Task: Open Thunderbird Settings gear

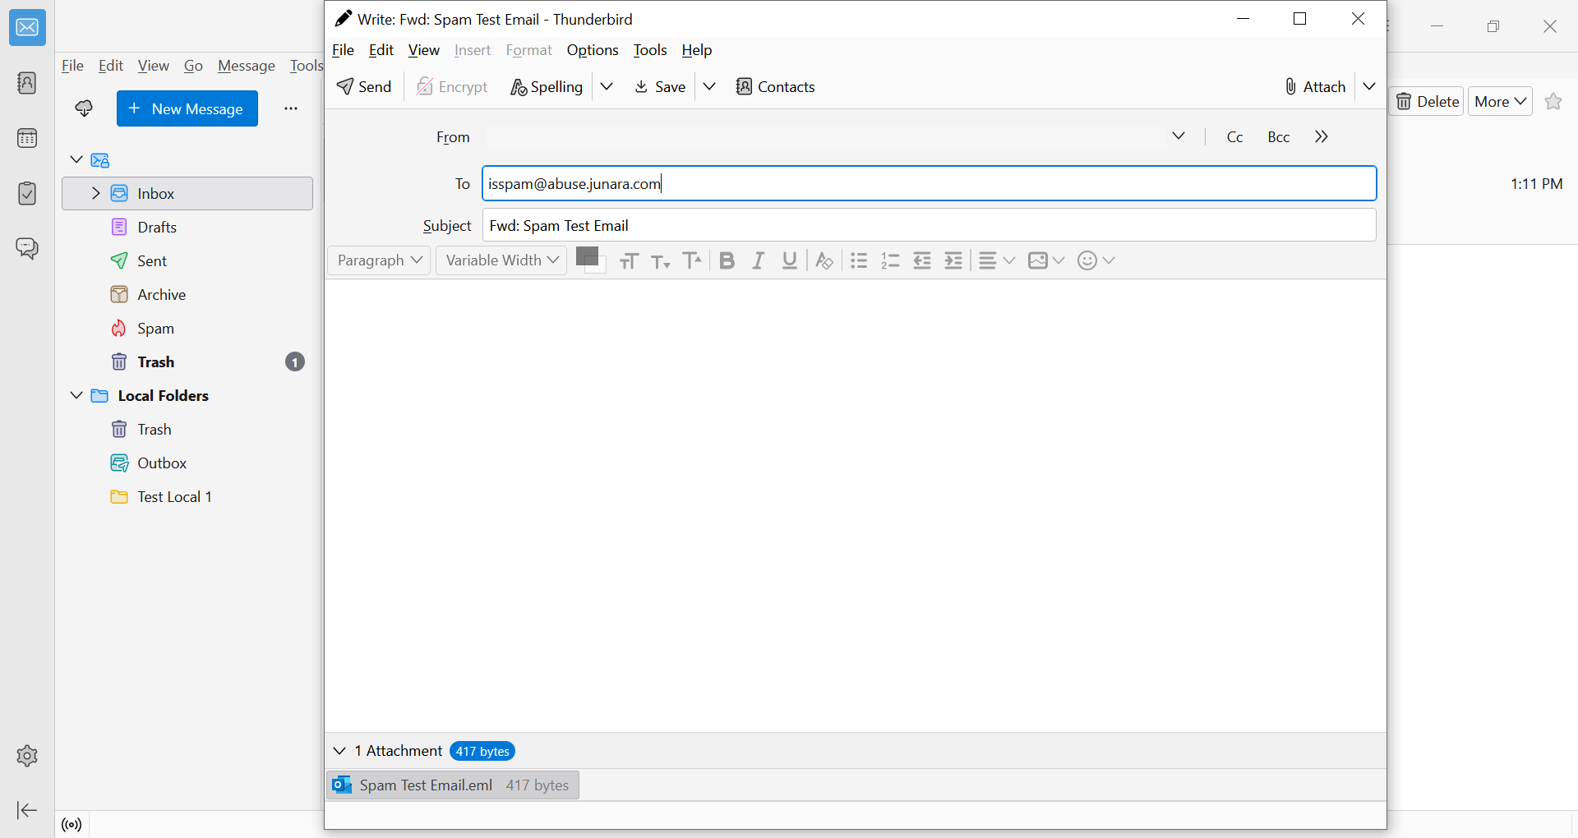Action: point(27,756)
